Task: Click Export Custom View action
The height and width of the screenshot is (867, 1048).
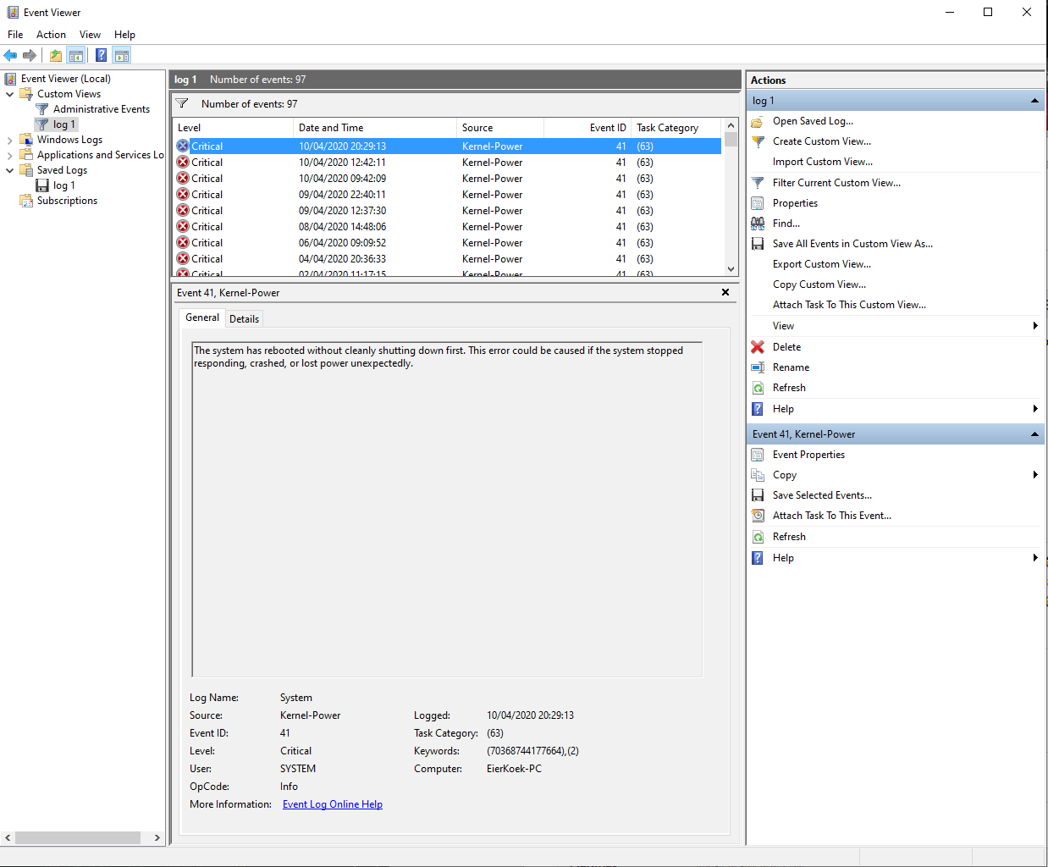Action: coord(821,264)
